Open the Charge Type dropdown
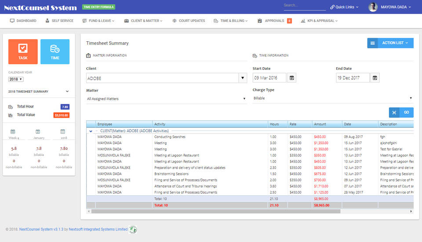This screenshot has width=422, height=242. [333, 98]
